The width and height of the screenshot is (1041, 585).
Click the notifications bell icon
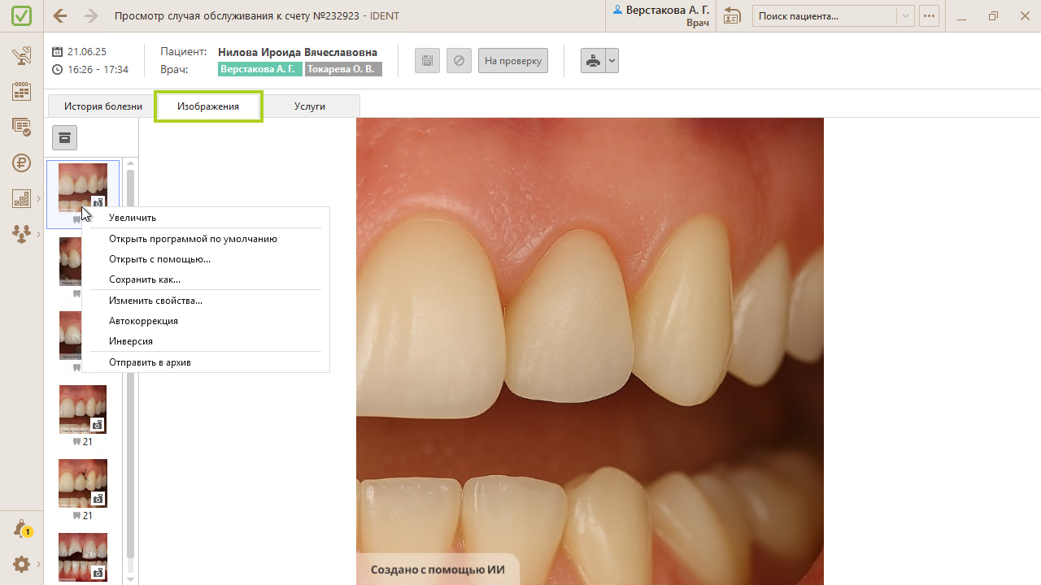click(22, 529)
